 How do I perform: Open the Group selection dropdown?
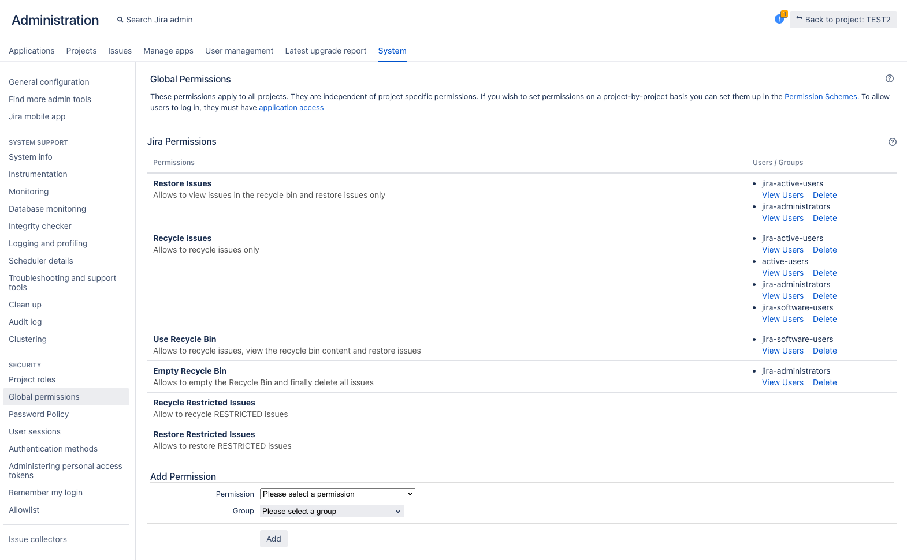coord(332,511)
